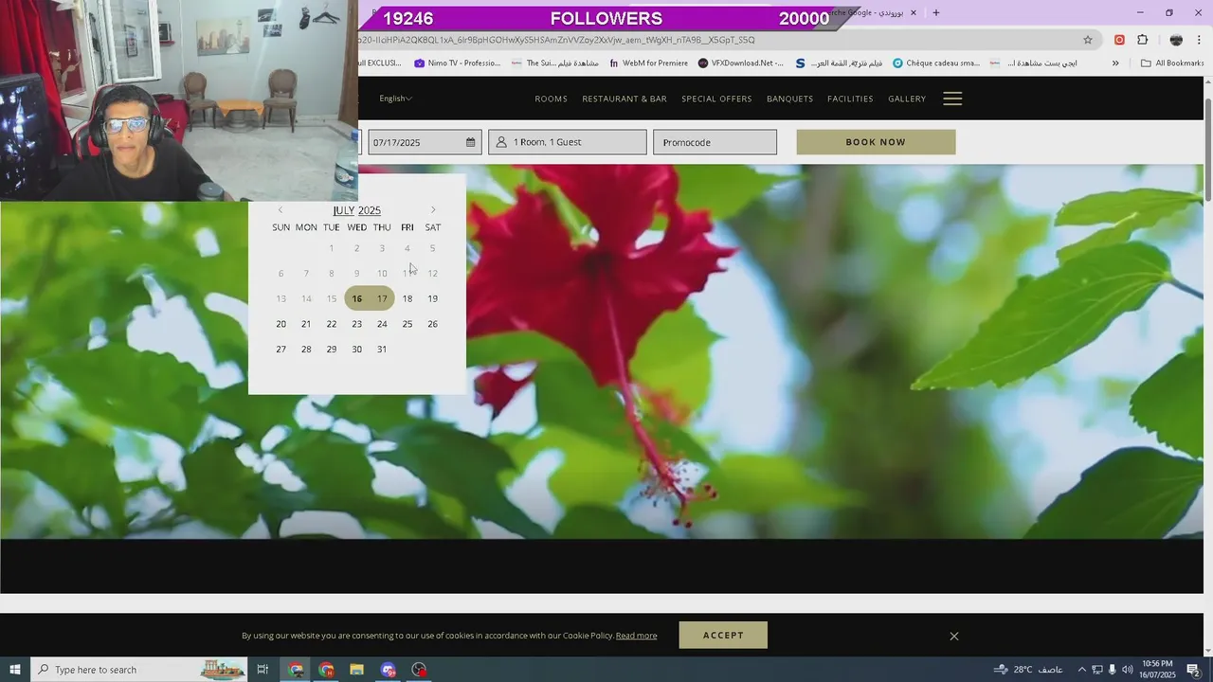Select July 16 in the calendar
This screenshot has width=1213, height=682.
click(x=356, y=298)
